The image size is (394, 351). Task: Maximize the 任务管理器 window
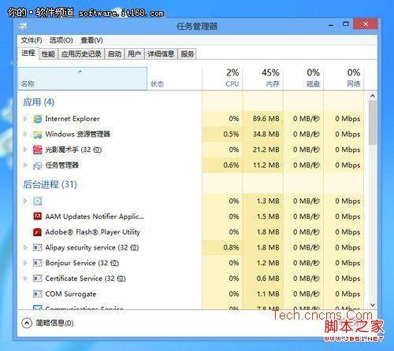(346, 24)
